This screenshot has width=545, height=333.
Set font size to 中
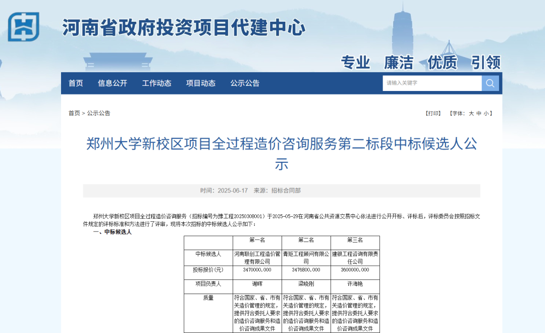coord(479,113)
